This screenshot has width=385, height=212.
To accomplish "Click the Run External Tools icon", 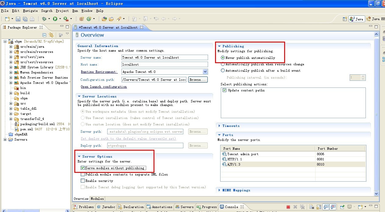I will click(x=66, y=19).
